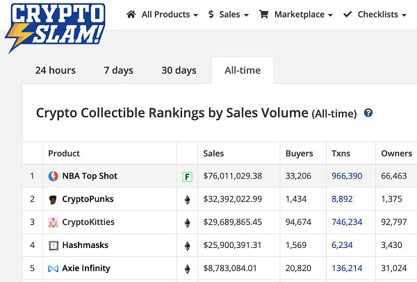Open the NBA Top Shot product link

[90, 176]
